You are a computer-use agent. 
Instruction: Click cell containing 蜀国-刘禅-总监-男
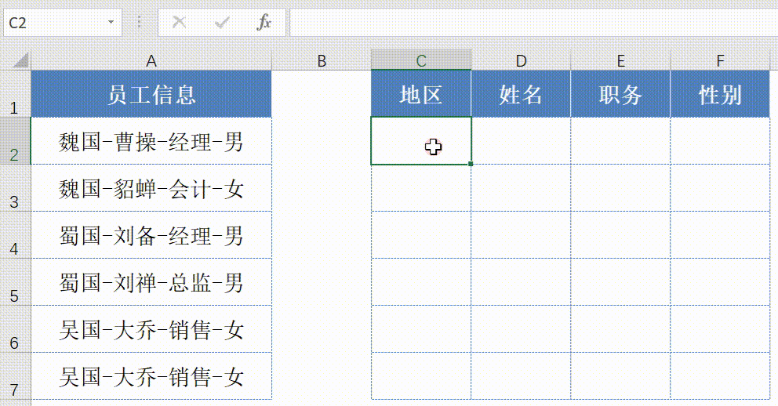(x=151, y=283)
